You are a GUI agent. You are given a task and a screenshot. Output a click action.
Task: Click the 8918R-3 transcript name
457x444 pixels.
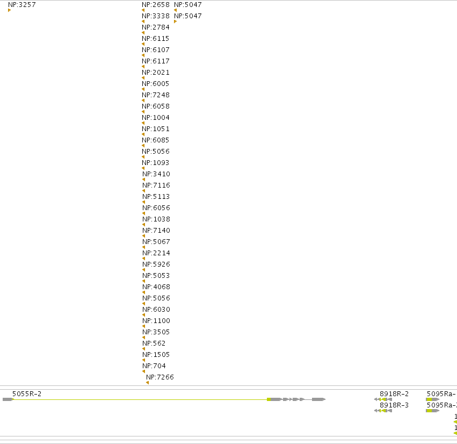394,405
